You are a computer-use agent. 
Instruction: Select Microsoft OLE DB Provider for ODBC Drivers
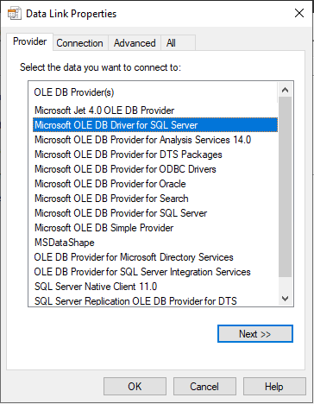(x=125, y=169)
